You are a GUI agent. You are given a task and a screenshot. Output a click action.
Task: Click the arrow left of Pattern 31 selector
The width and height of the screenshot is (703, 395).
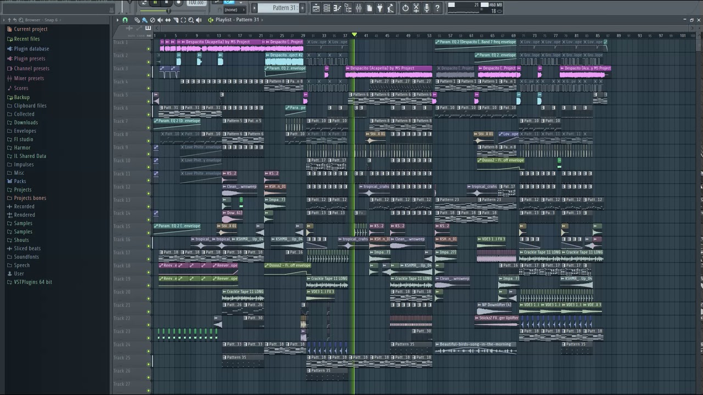(x=254, y=8)
